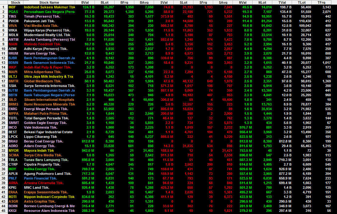Select the BJTM stock code
Image resolution: width=337 pixels, height=214 pixels.
[x=13, y=90]
